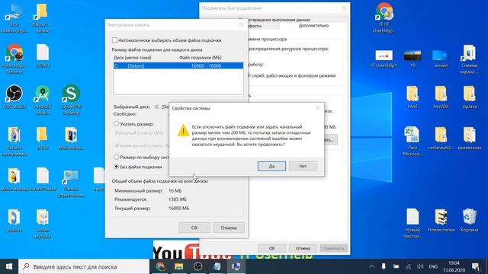Image resolution: width=488 pixels, height=274 pixels.
Task: Click Отмена in the Параметры быстродействия window
Action: click(x=303, y=248)
